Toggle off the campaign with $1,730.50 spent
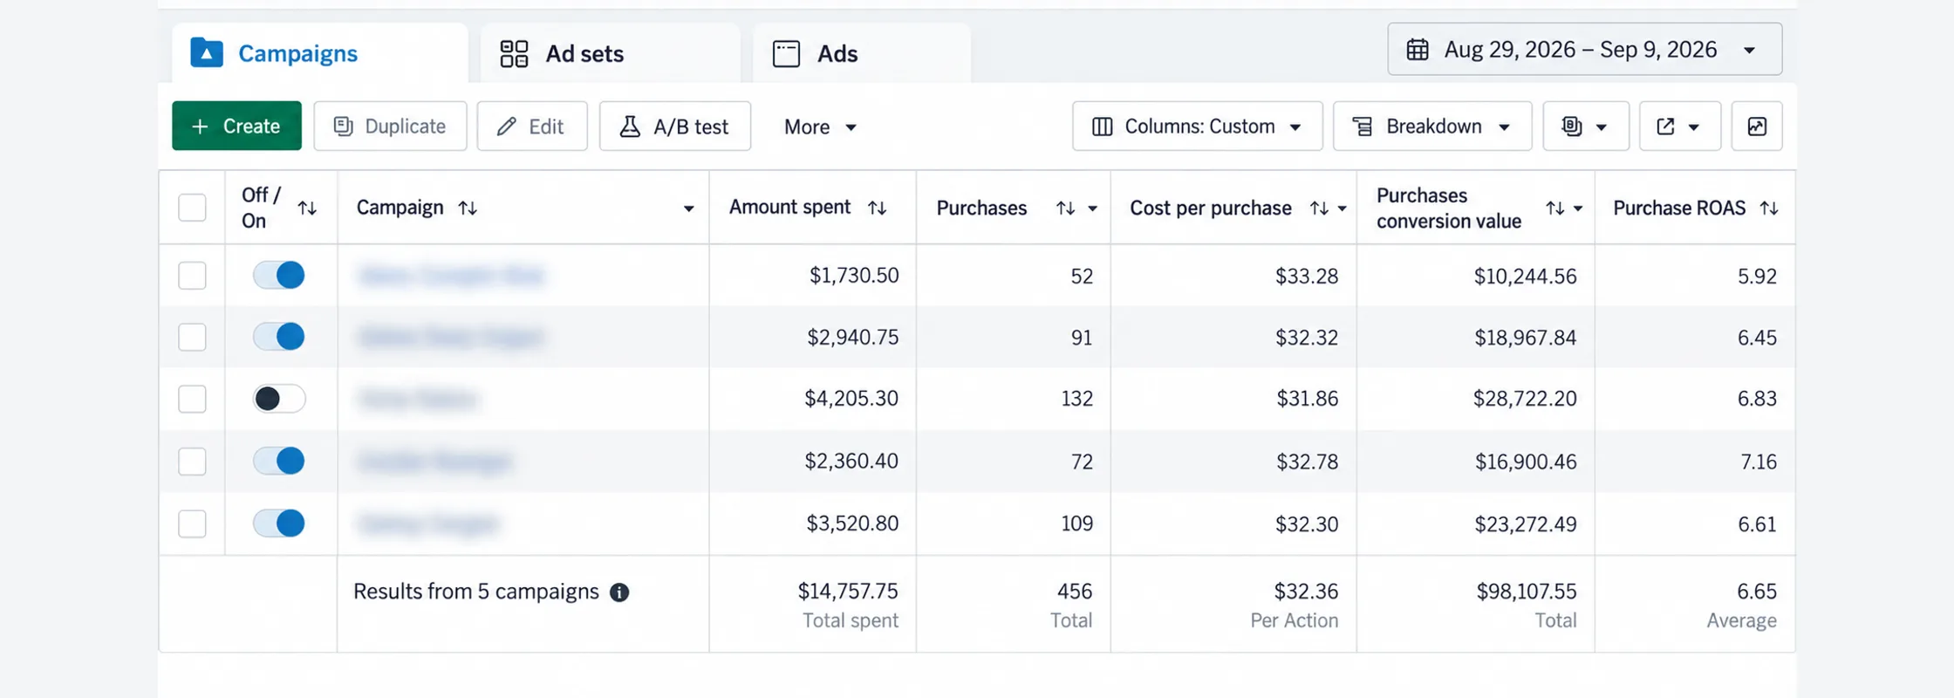 coord(279,275)
